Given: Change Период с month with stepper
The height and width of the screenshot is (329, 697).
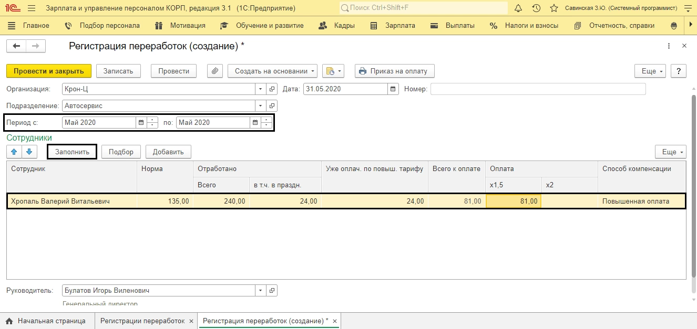Looking at the screenshot, I should click(152, 123).
